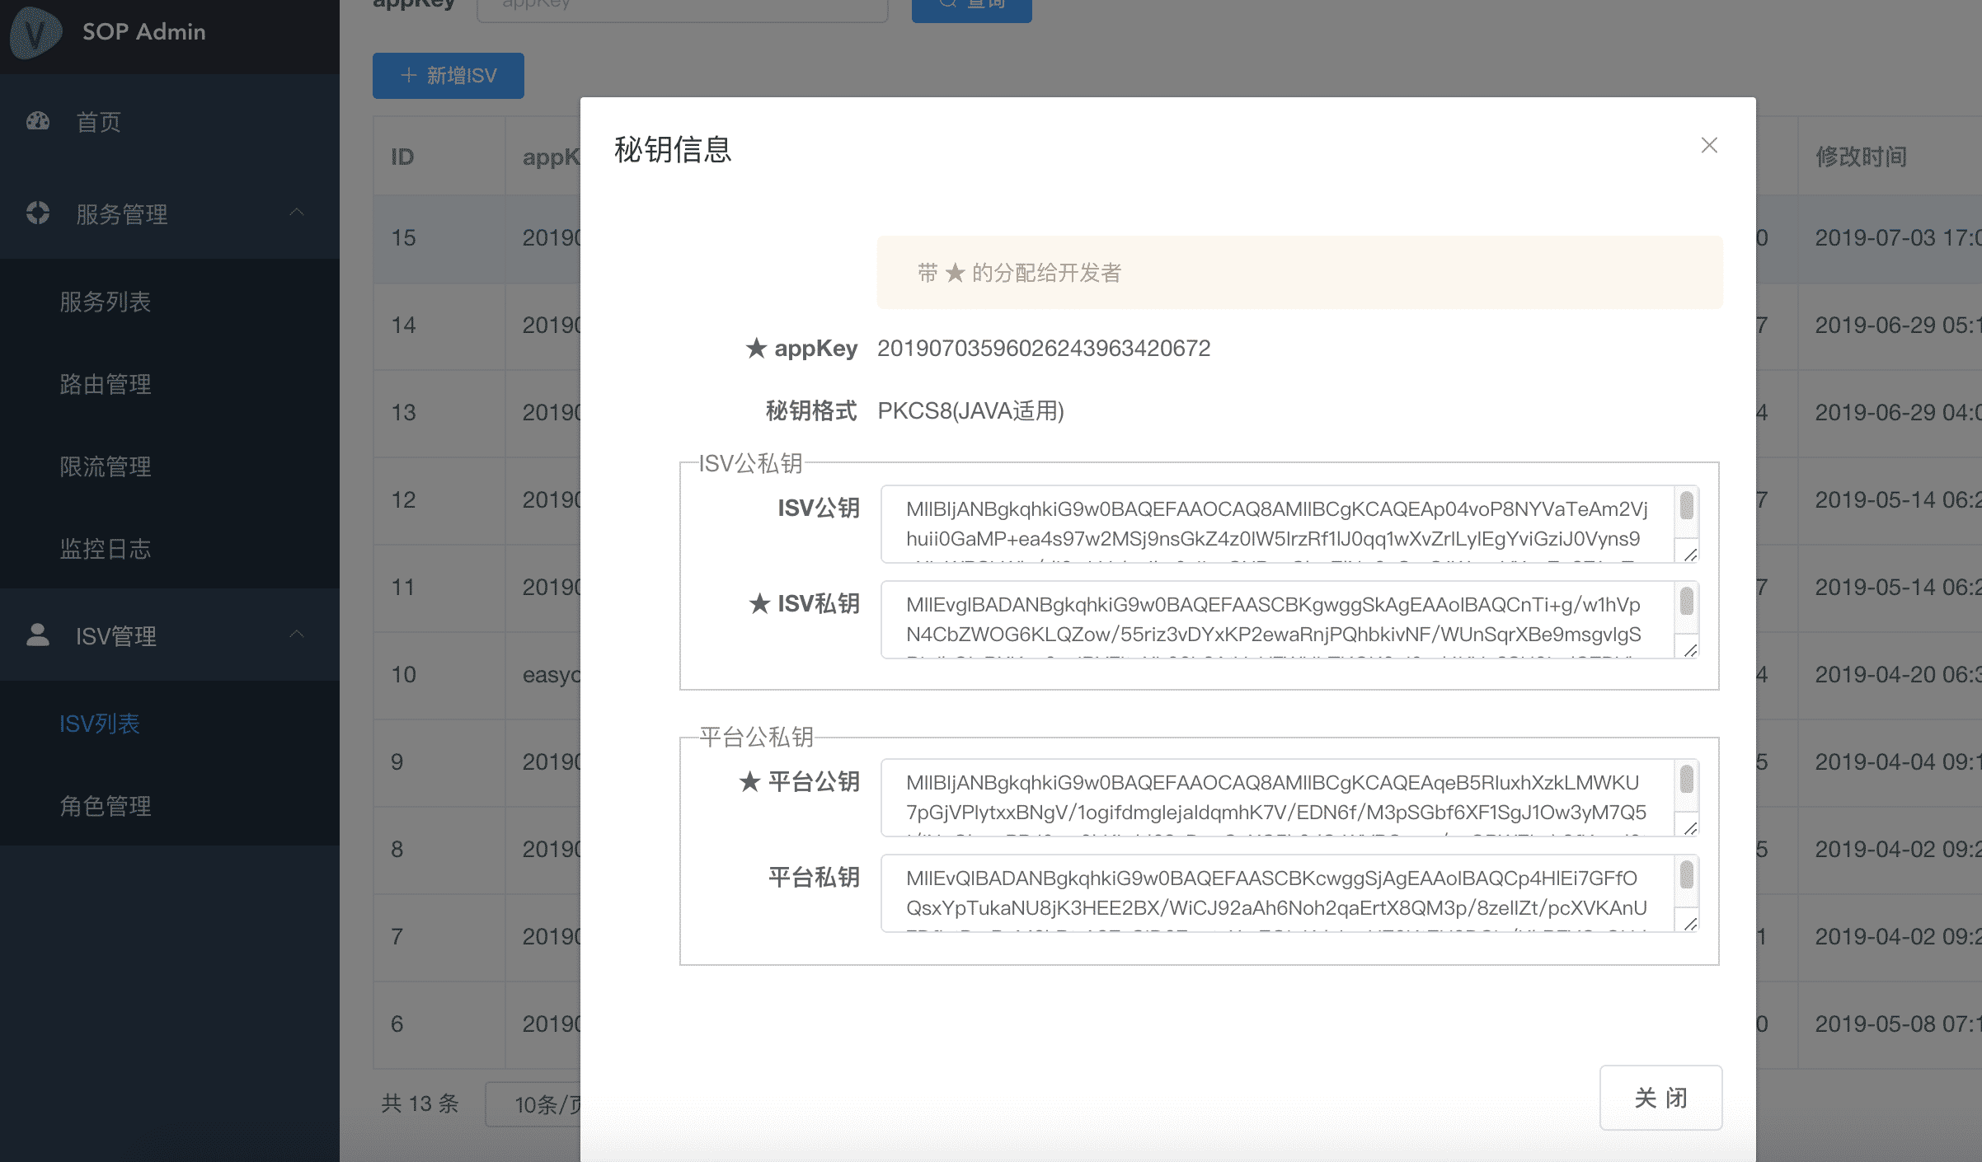Click the 新增ISV button

(448, 76)
